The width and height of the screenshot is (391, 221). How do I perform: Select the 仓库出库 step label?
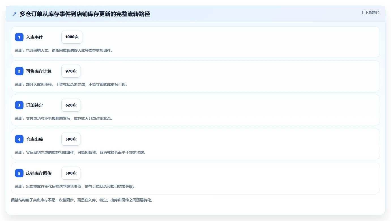pos(35,139)
